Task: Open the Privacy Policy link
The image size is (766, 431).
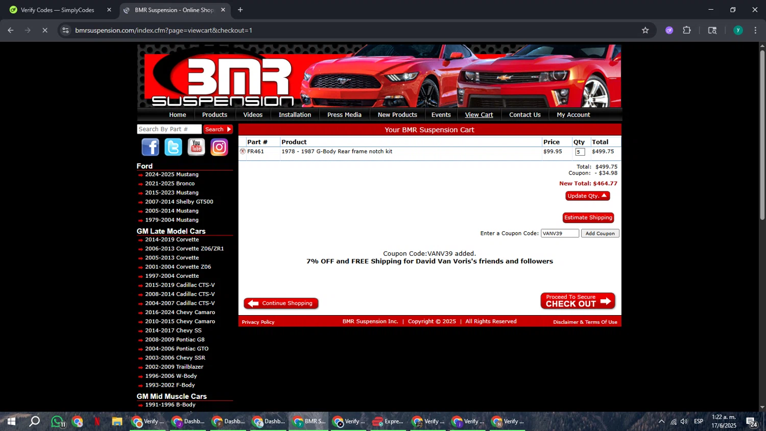Action: pyautogui.click(x=258, y=322)
